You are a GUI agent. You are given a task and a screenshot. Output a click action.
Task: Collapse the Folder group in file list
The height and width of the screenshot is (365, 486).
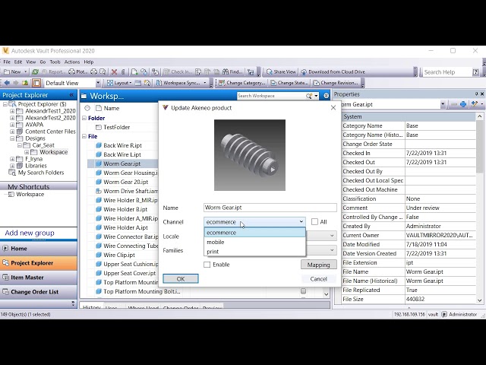coord(84,118)
